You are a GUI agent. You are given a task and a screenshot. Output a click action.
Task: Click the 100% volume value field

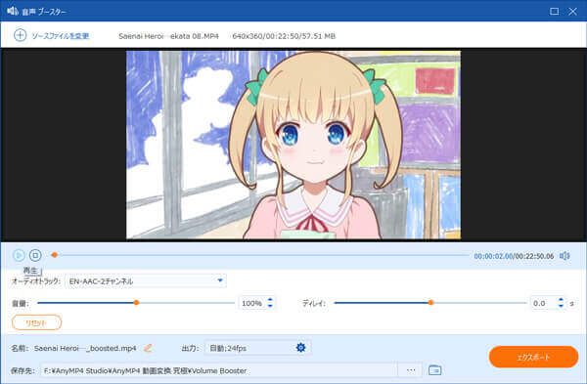pyautogui.click(x=252, y=303)
